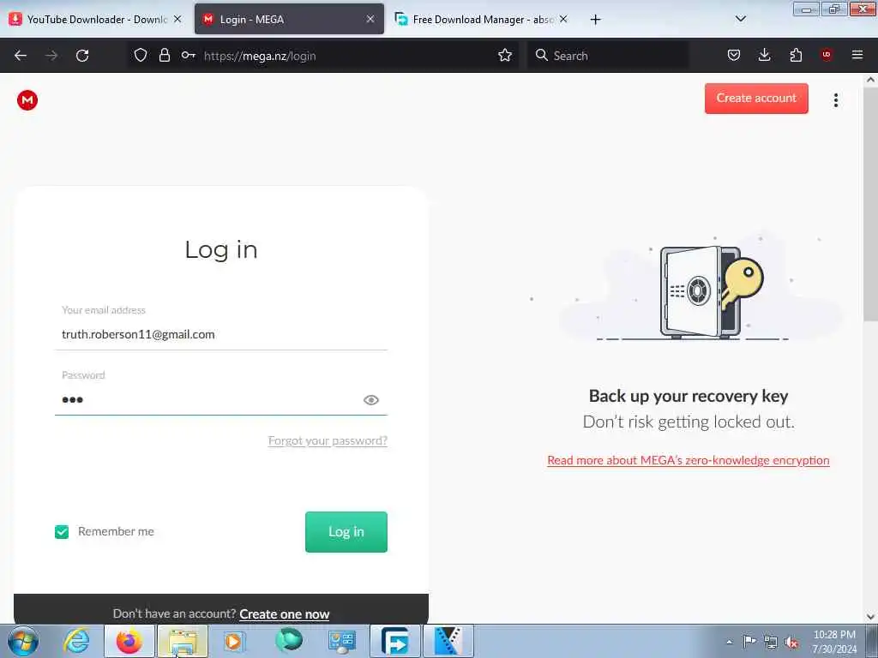
Task: Close the Login - MEGA tab
Action: tap(370, 20)
